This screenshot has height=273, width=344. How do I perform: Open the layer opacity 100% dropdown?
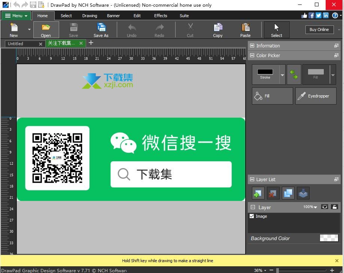coord(310,207)
